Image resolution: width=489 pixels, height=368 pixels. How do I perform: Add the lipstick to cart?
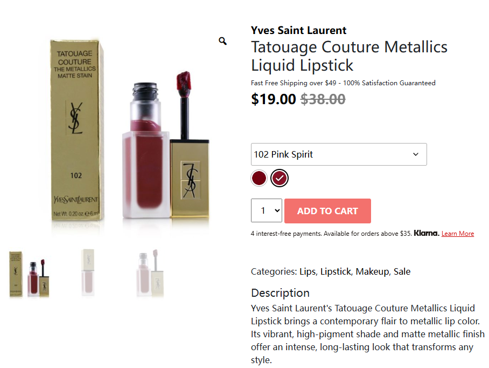pos(327,211)
